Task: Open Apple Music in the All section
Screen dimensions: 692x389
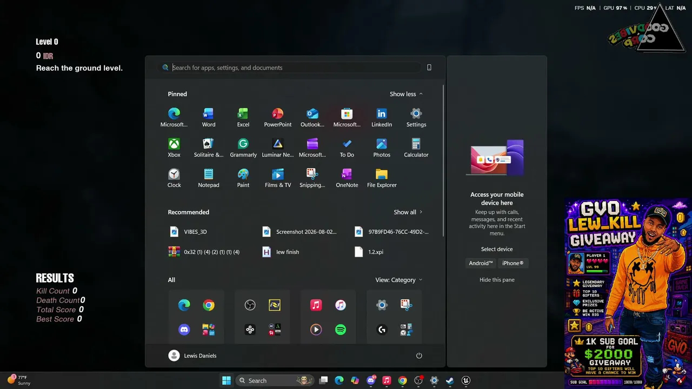Action: tap(316, 305)
